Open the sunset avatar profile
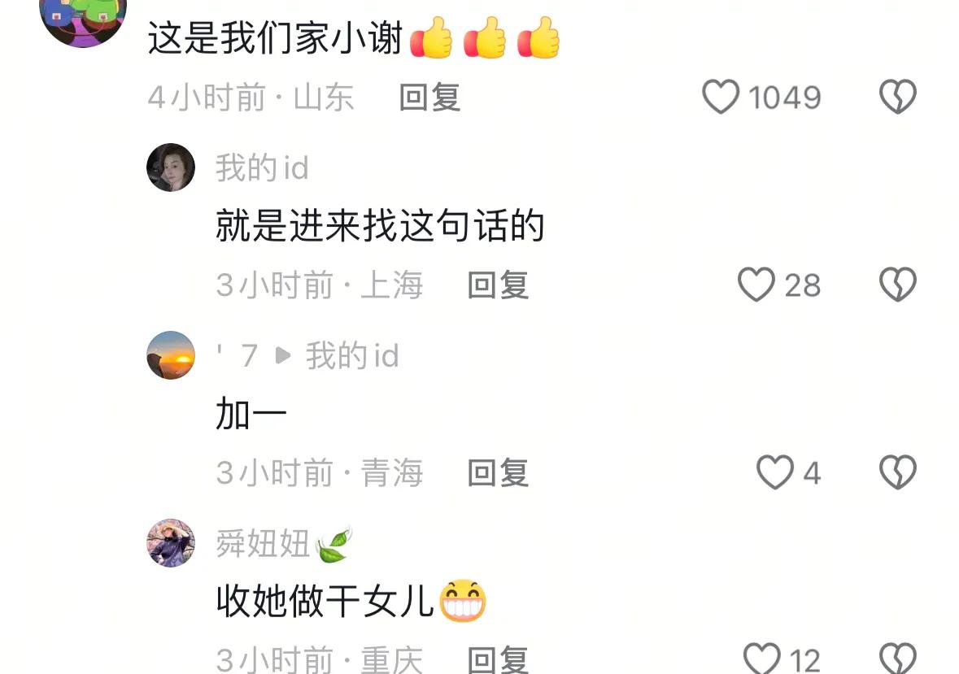959x674 pixels. [x=171, y=355]
